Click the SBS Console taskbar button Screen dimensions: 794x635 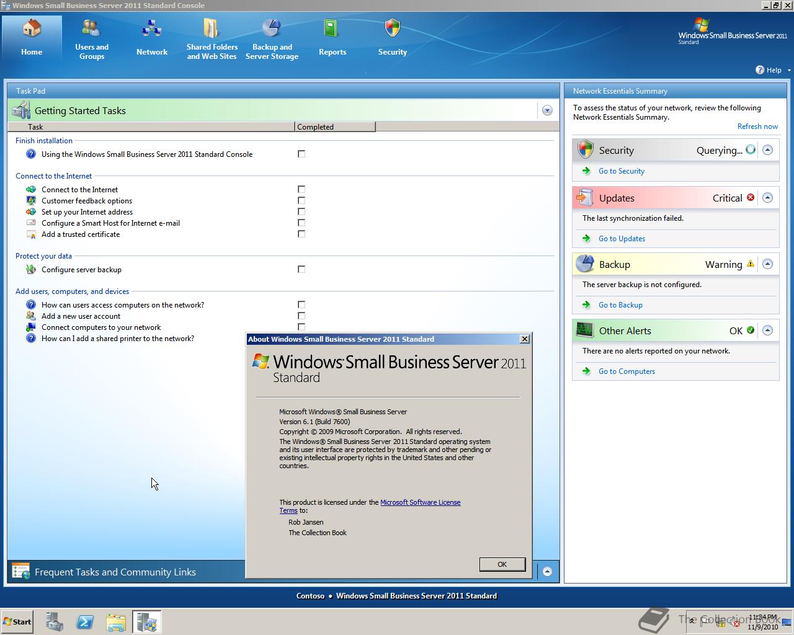coord(147,622)
